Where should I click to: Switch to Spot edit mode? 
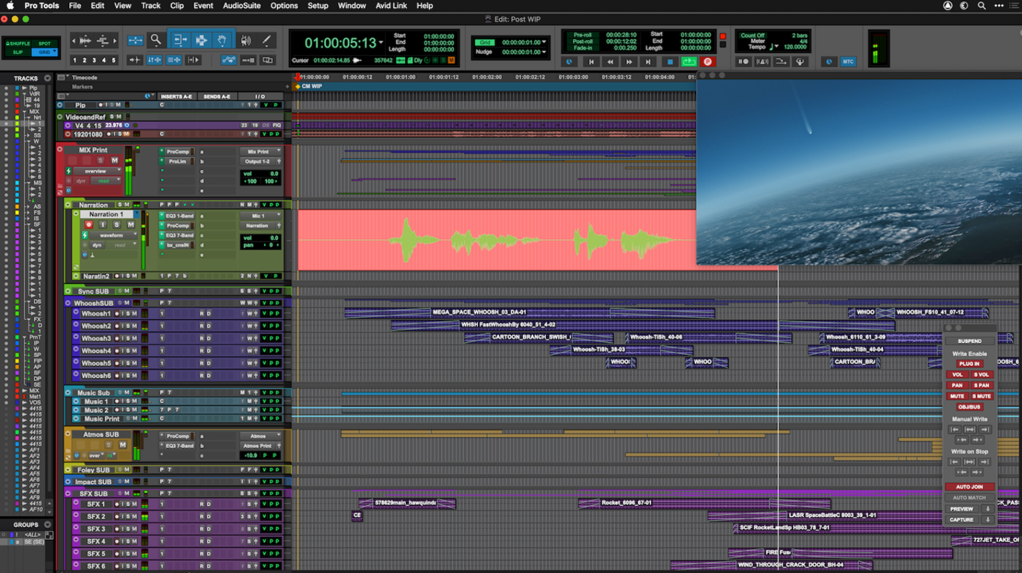pos(45,44)
